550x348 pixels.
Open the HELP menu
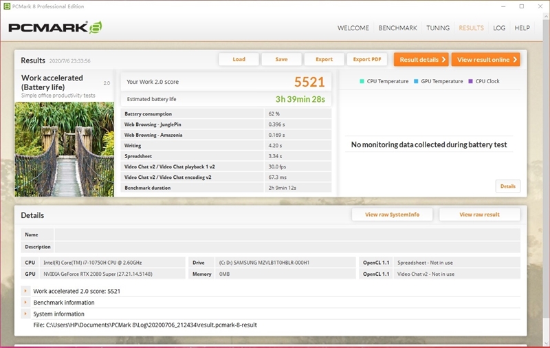coord(522,28)
